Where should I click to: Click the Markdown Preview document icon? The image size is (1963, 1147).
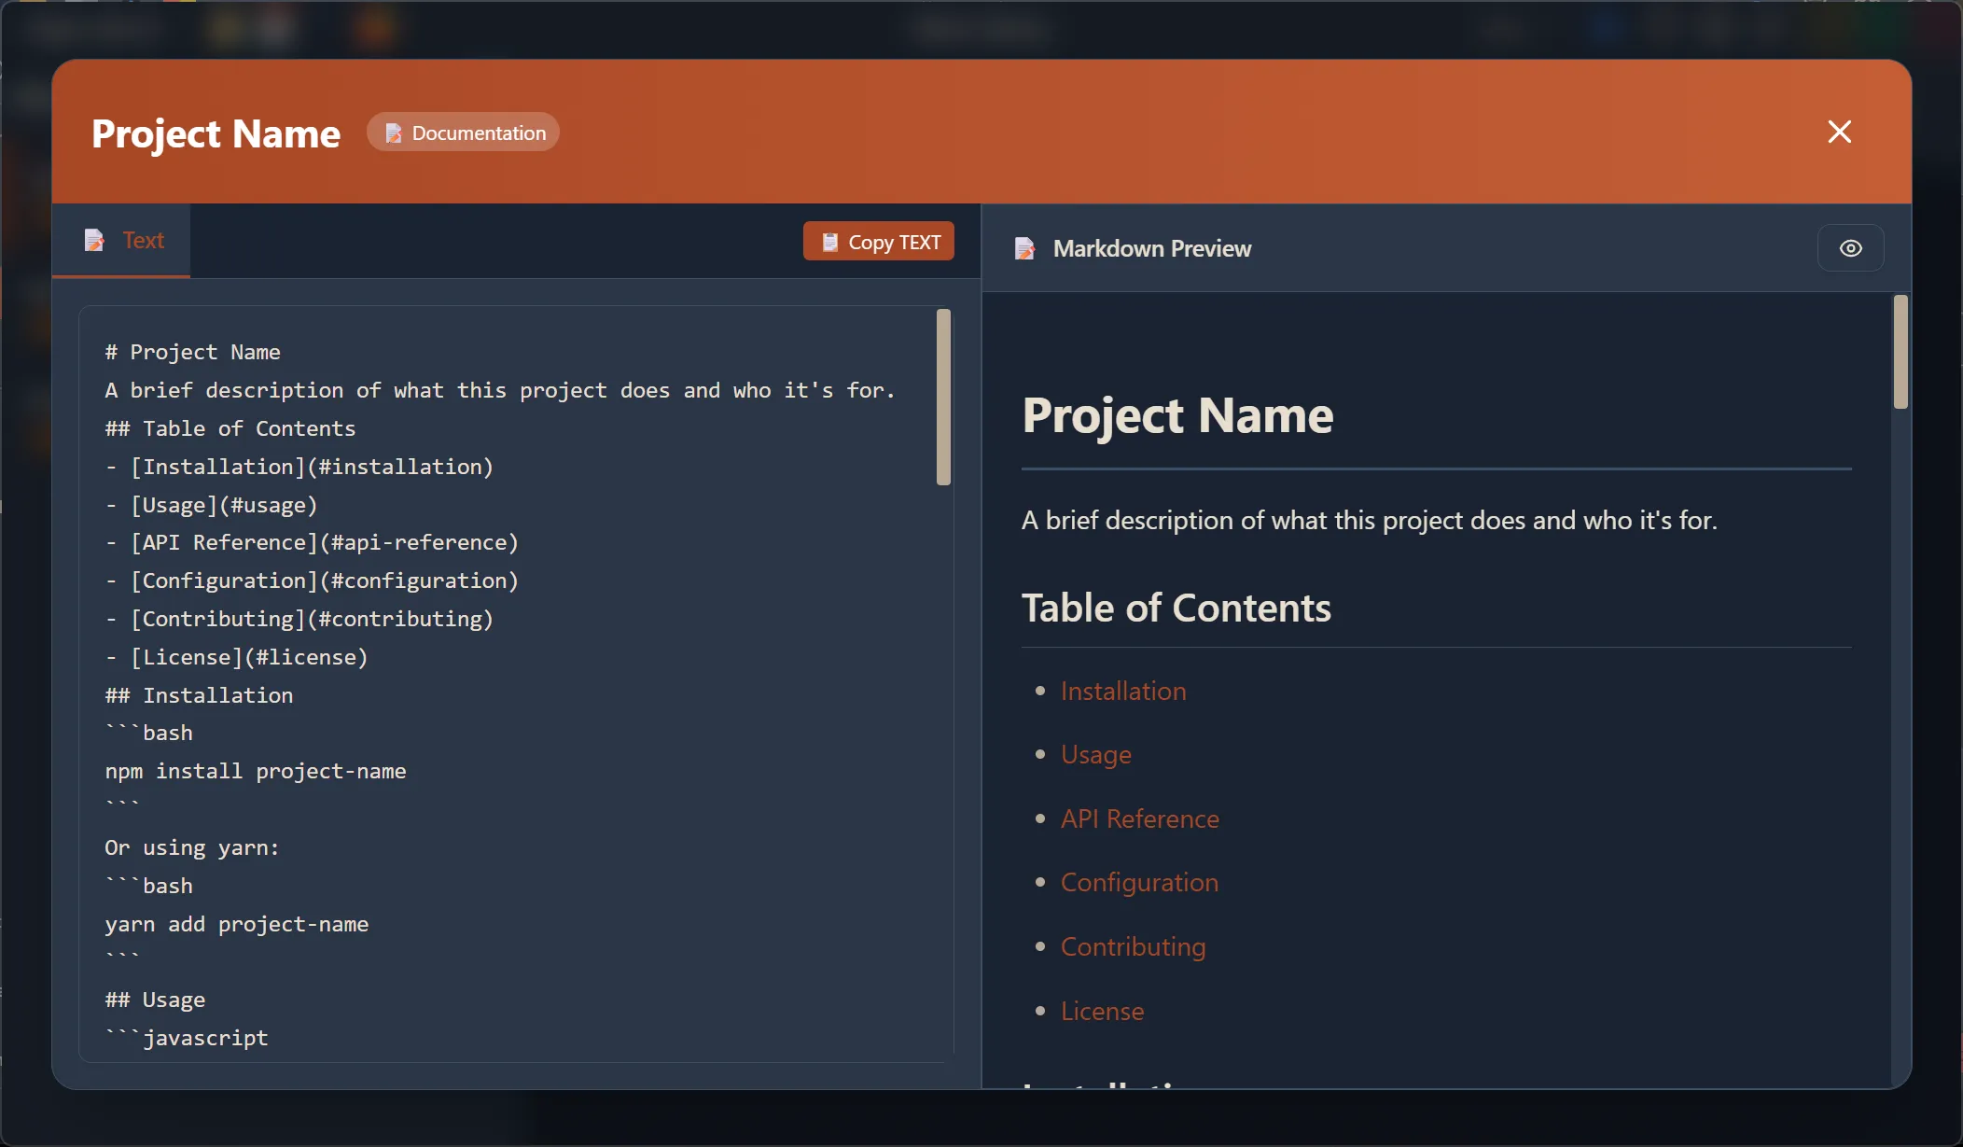point(1024,249)
